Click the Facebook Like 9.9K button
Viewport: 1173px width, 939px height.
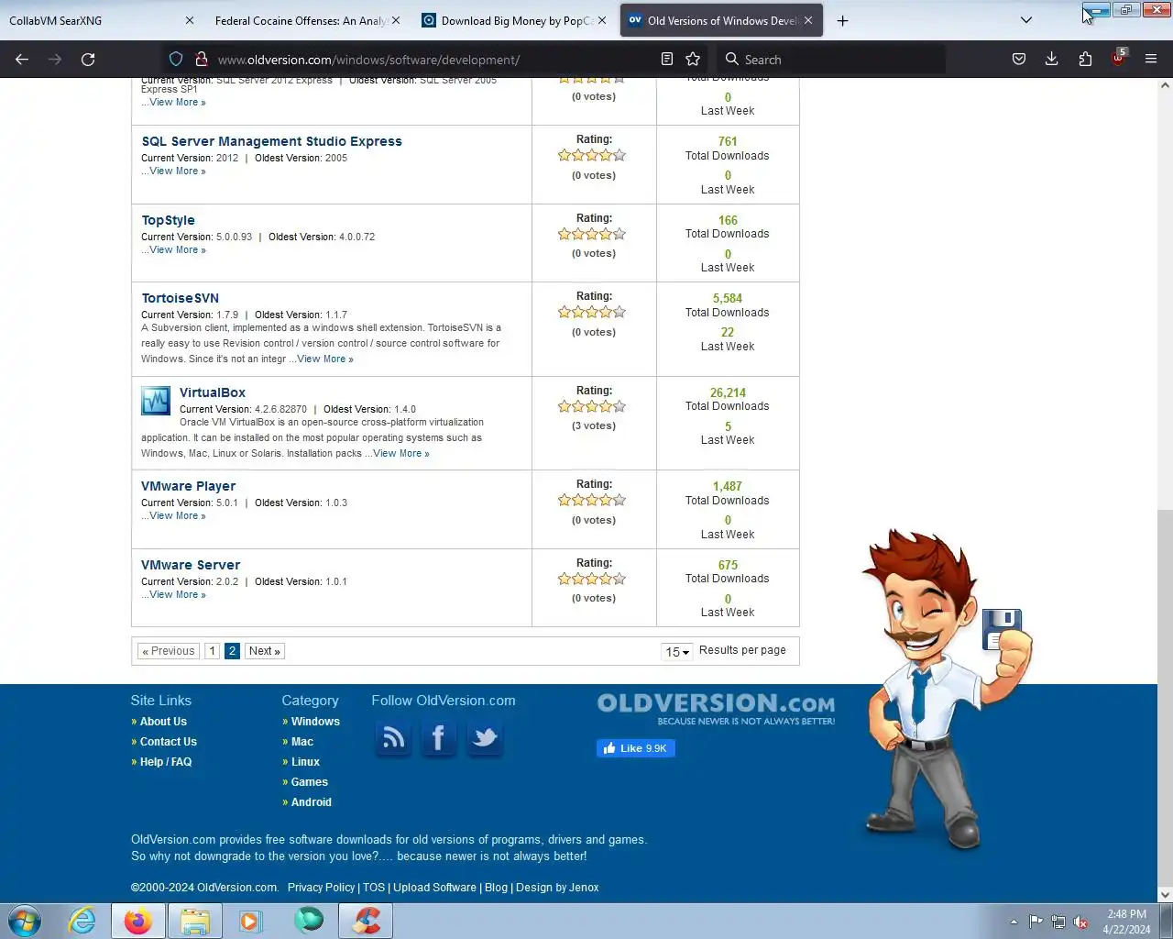[x=636, y=748]
